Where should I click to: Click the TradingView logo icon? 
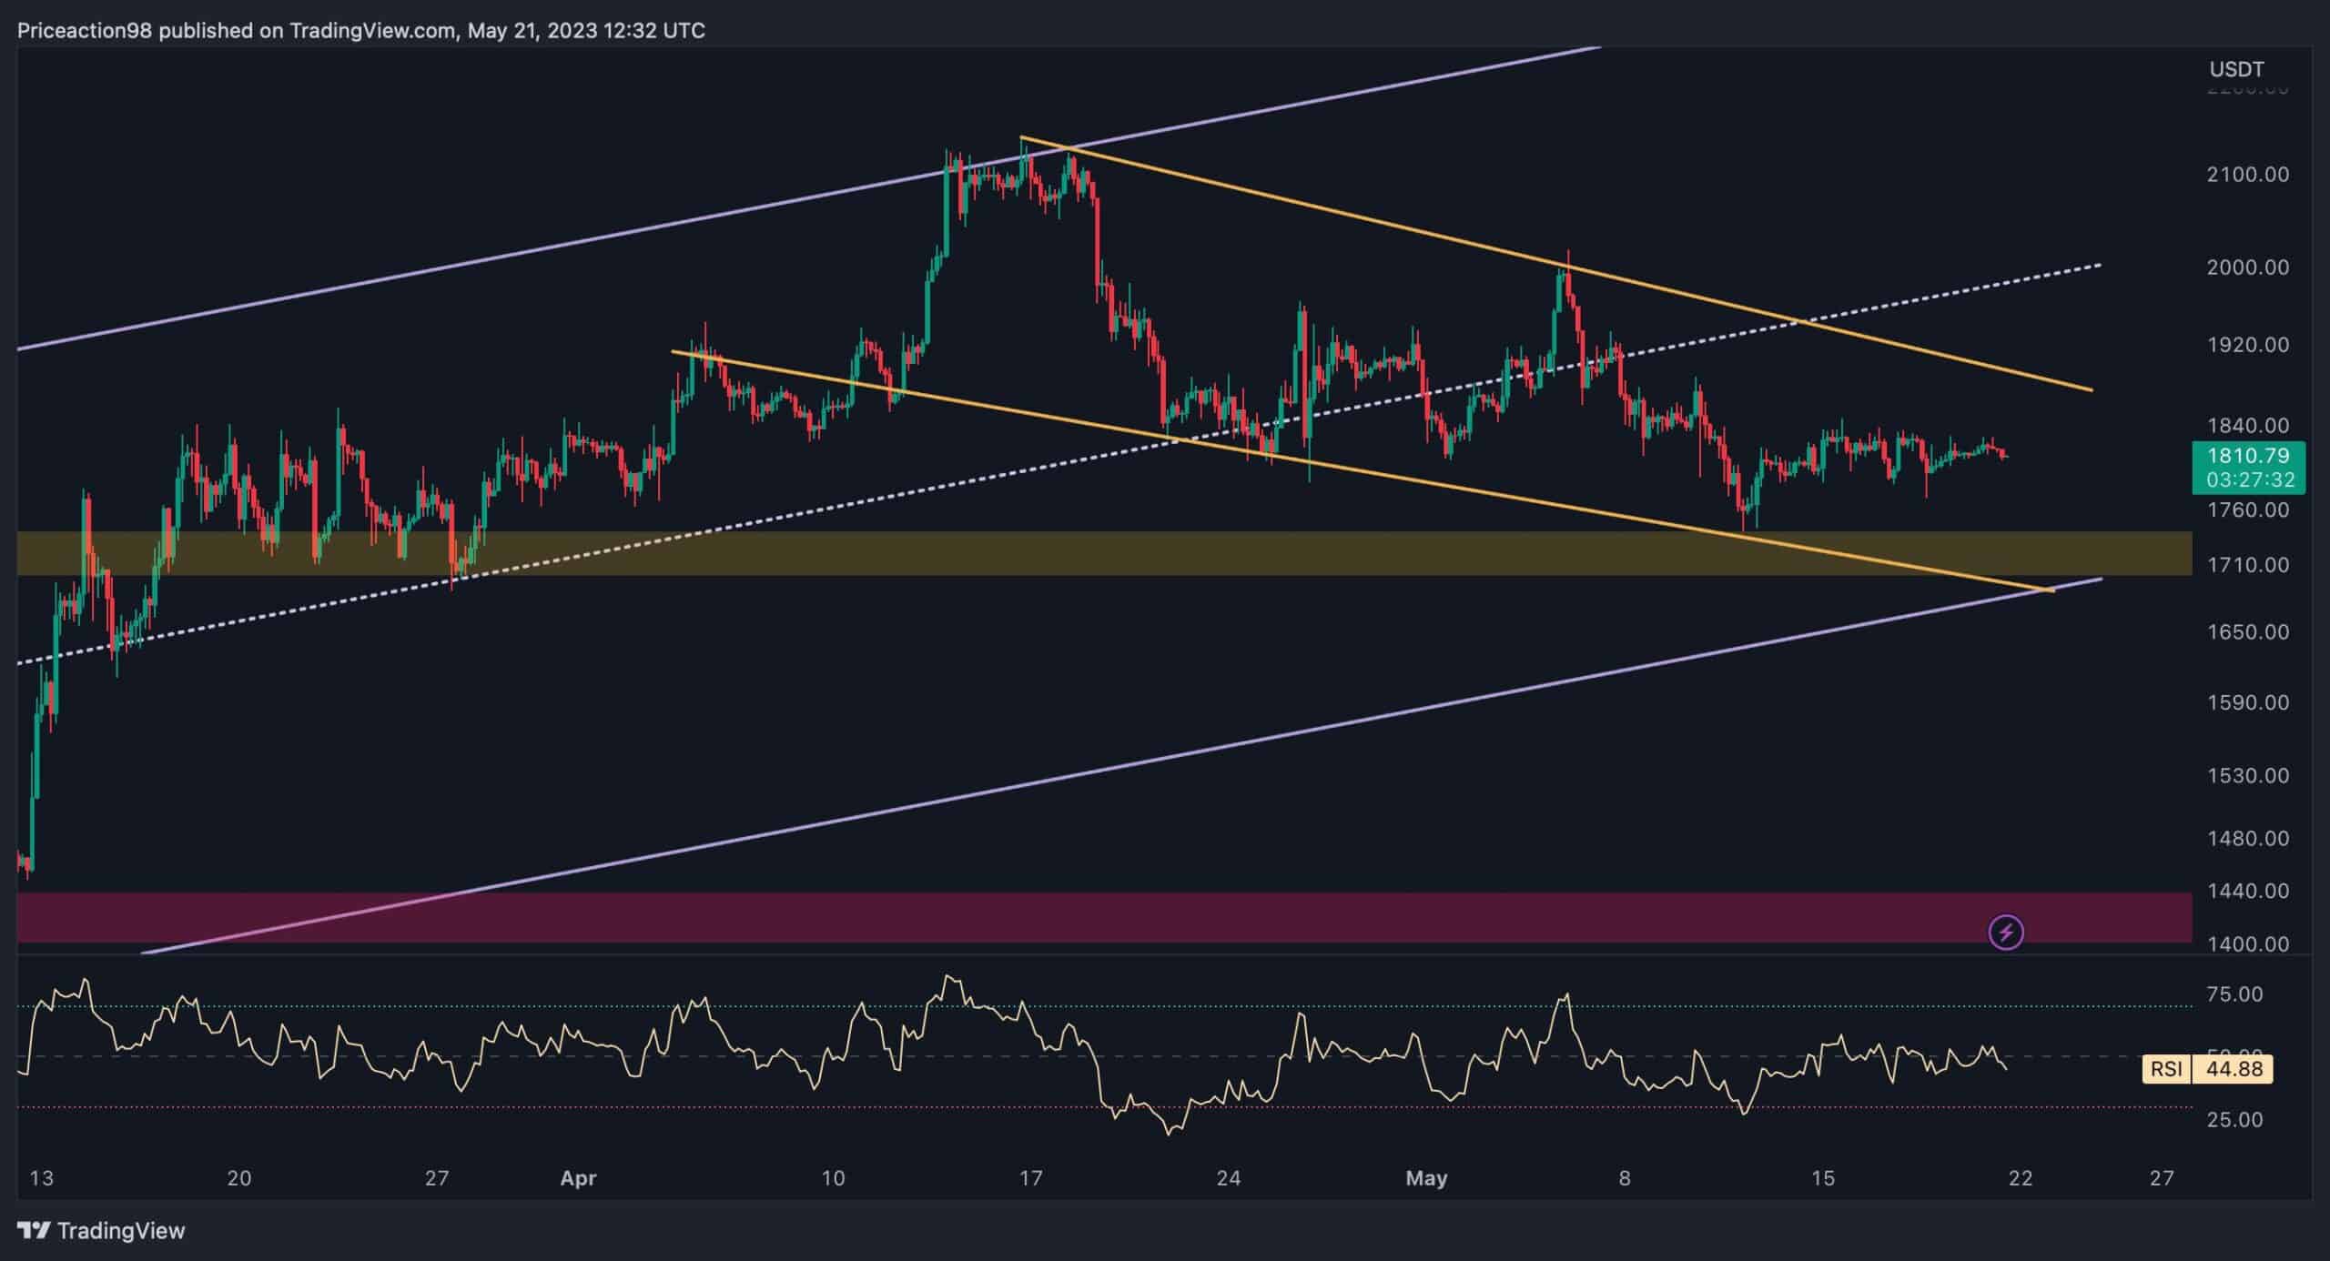tap(35, 1231)
